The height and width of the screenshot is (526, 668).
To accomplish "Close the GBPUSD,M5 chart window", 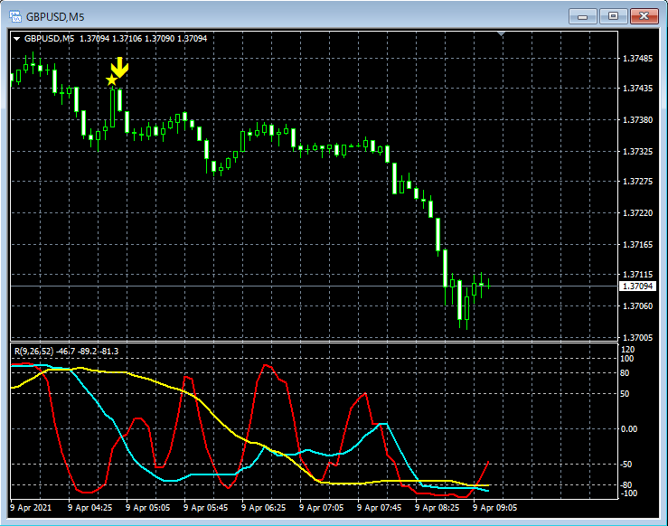I will [644, 16].
